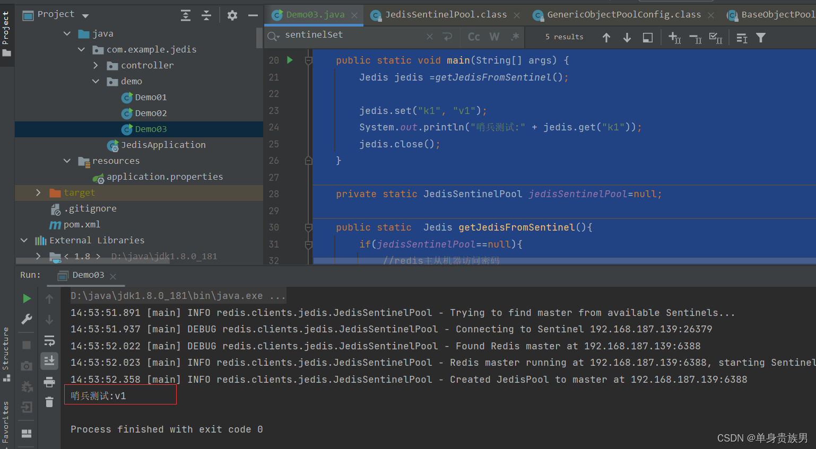Toggle Words (W) search option
Viewport: 816px width, 449px height.
494,37
